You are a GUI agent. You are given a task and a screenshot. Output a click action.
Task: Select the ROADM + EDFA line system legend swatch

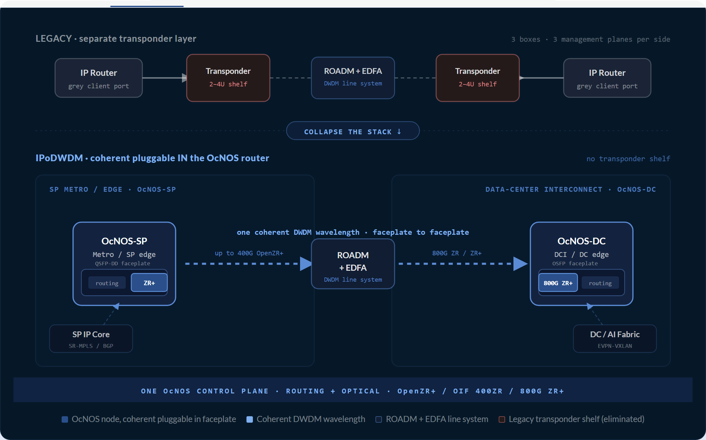[x=379, y=419]
